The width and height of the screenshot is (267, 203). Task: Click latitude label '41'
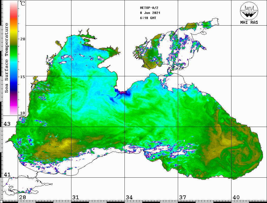click(7, 174)
